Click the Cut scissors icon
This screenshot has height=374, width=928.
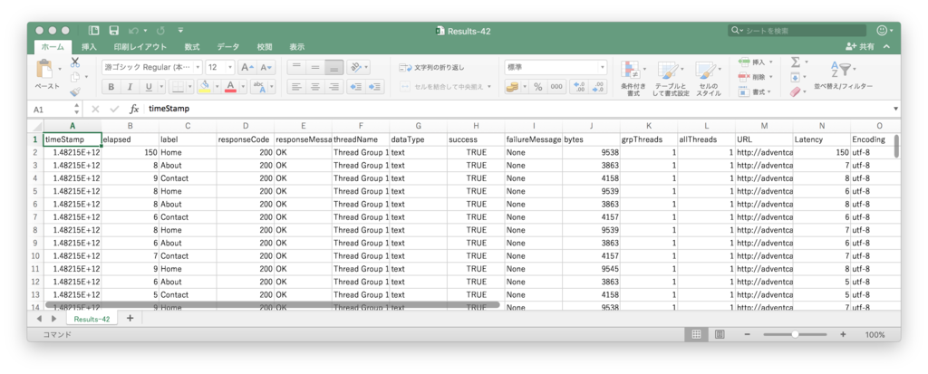pyautogui.click(x=75, y=62)
